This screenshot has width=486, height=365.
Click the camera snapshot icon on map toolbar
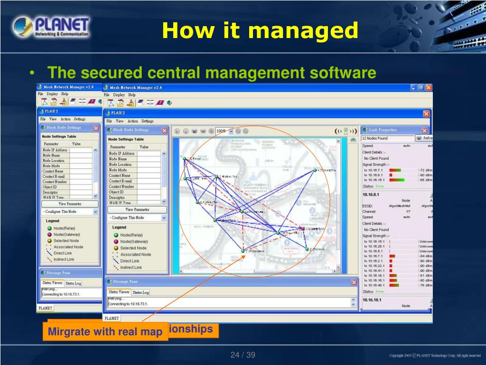click(194, 131)
